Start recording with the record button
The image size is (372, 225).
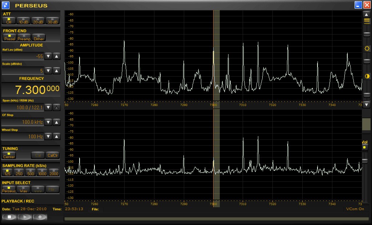pos(40,217)
